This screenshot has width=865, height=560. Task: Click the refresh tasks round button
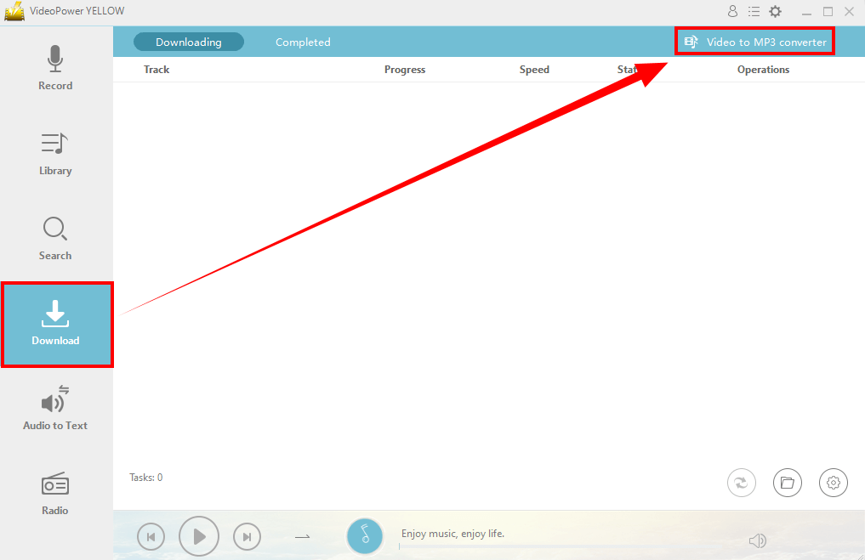(741, 483)
